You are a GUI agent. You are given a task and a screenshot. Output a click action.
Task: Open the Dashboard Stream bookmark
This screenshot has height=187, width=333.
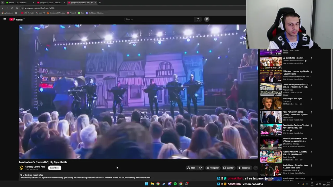95,13
